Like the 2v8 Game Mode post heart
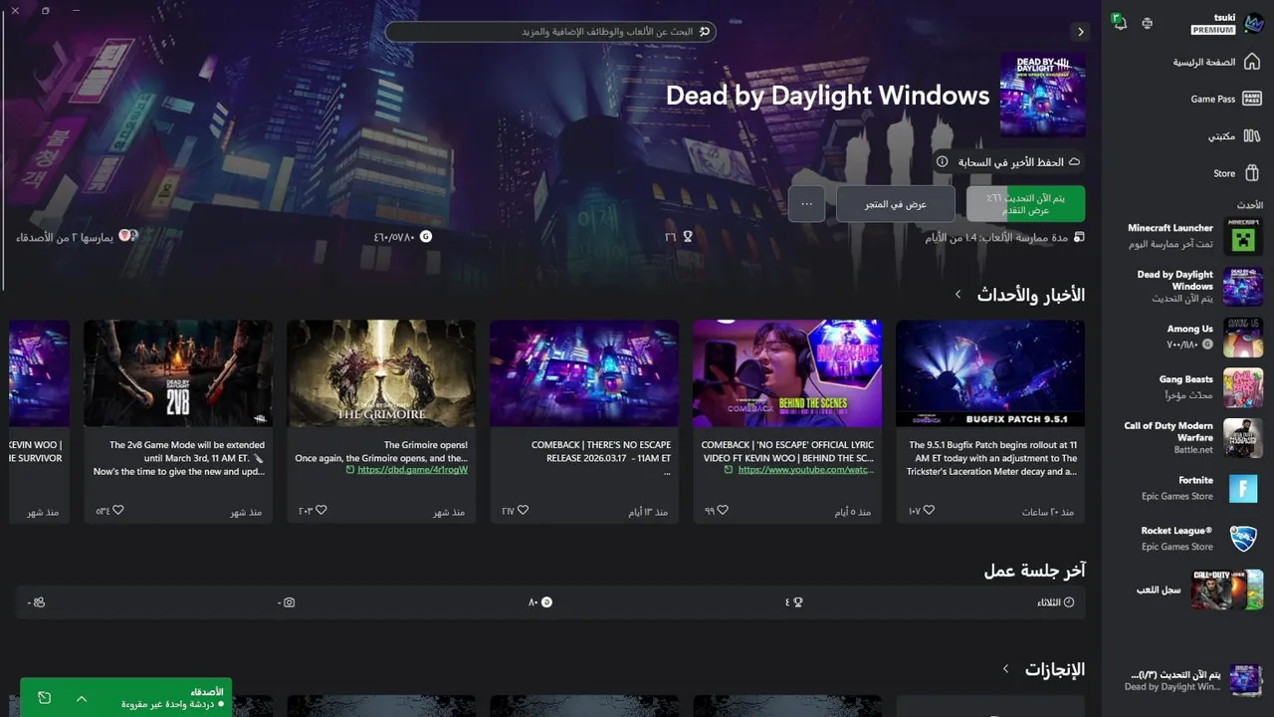 [117, 510]
